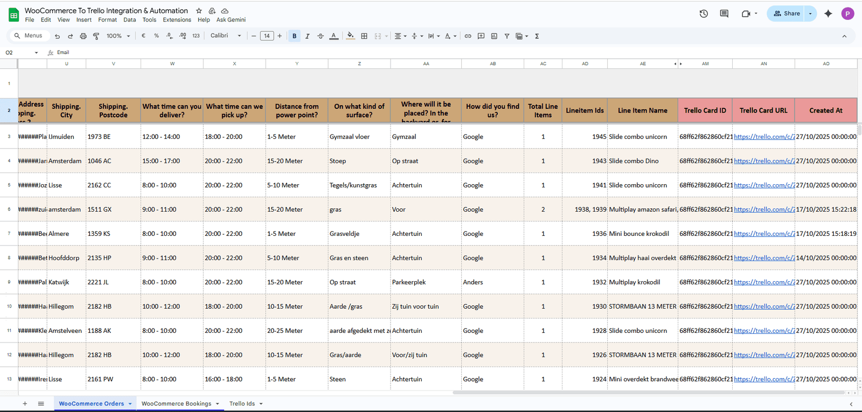Toggle strikethrough formatting
The image size is (862, 412).
coord(321,36)
